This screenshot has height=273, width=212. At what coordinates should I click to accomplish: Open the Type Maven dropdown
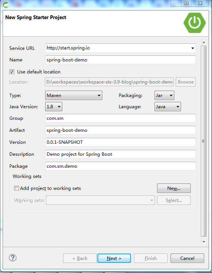[x=74, y=95]
